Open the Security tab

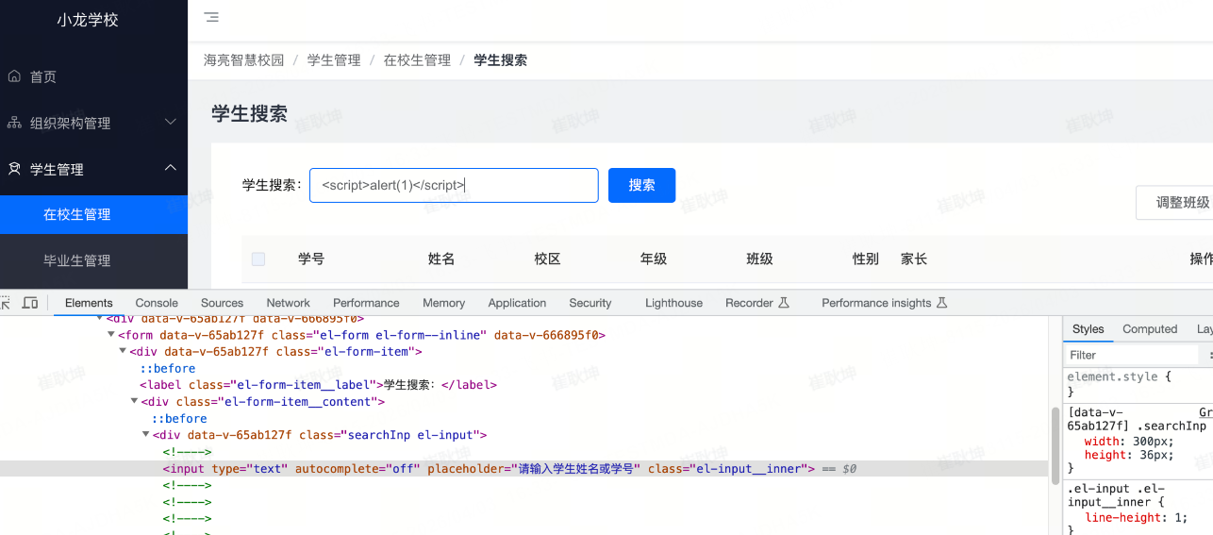[590, 303]
